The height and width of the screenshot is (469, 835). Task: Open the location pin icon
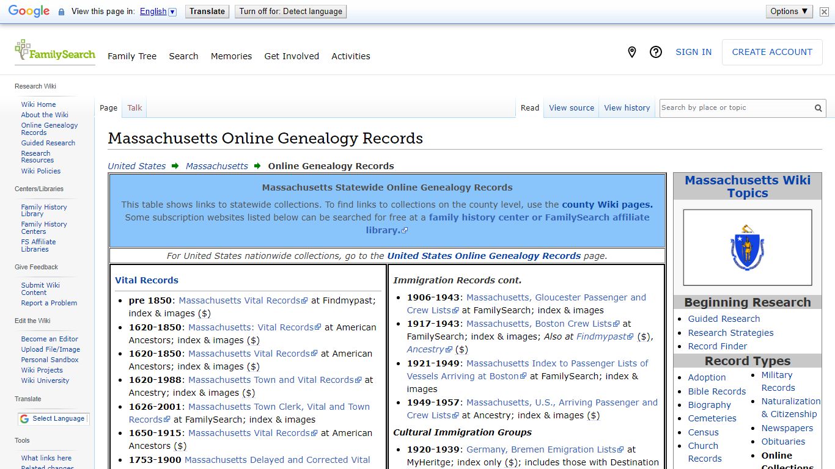click(632, 53)
